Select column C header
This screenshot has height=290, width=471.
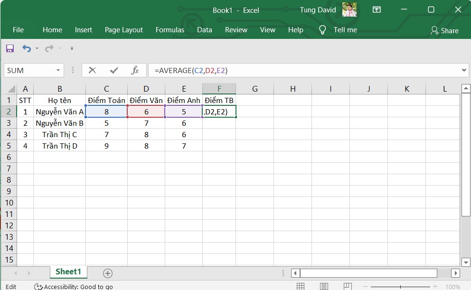(107, 89)
